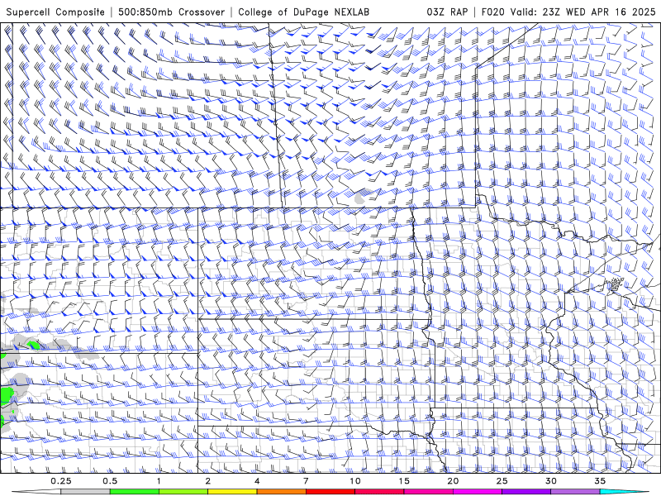Click the '500:850mb Crossover' header text
Screen dimensions: 661x496
[x=172, y=12]
